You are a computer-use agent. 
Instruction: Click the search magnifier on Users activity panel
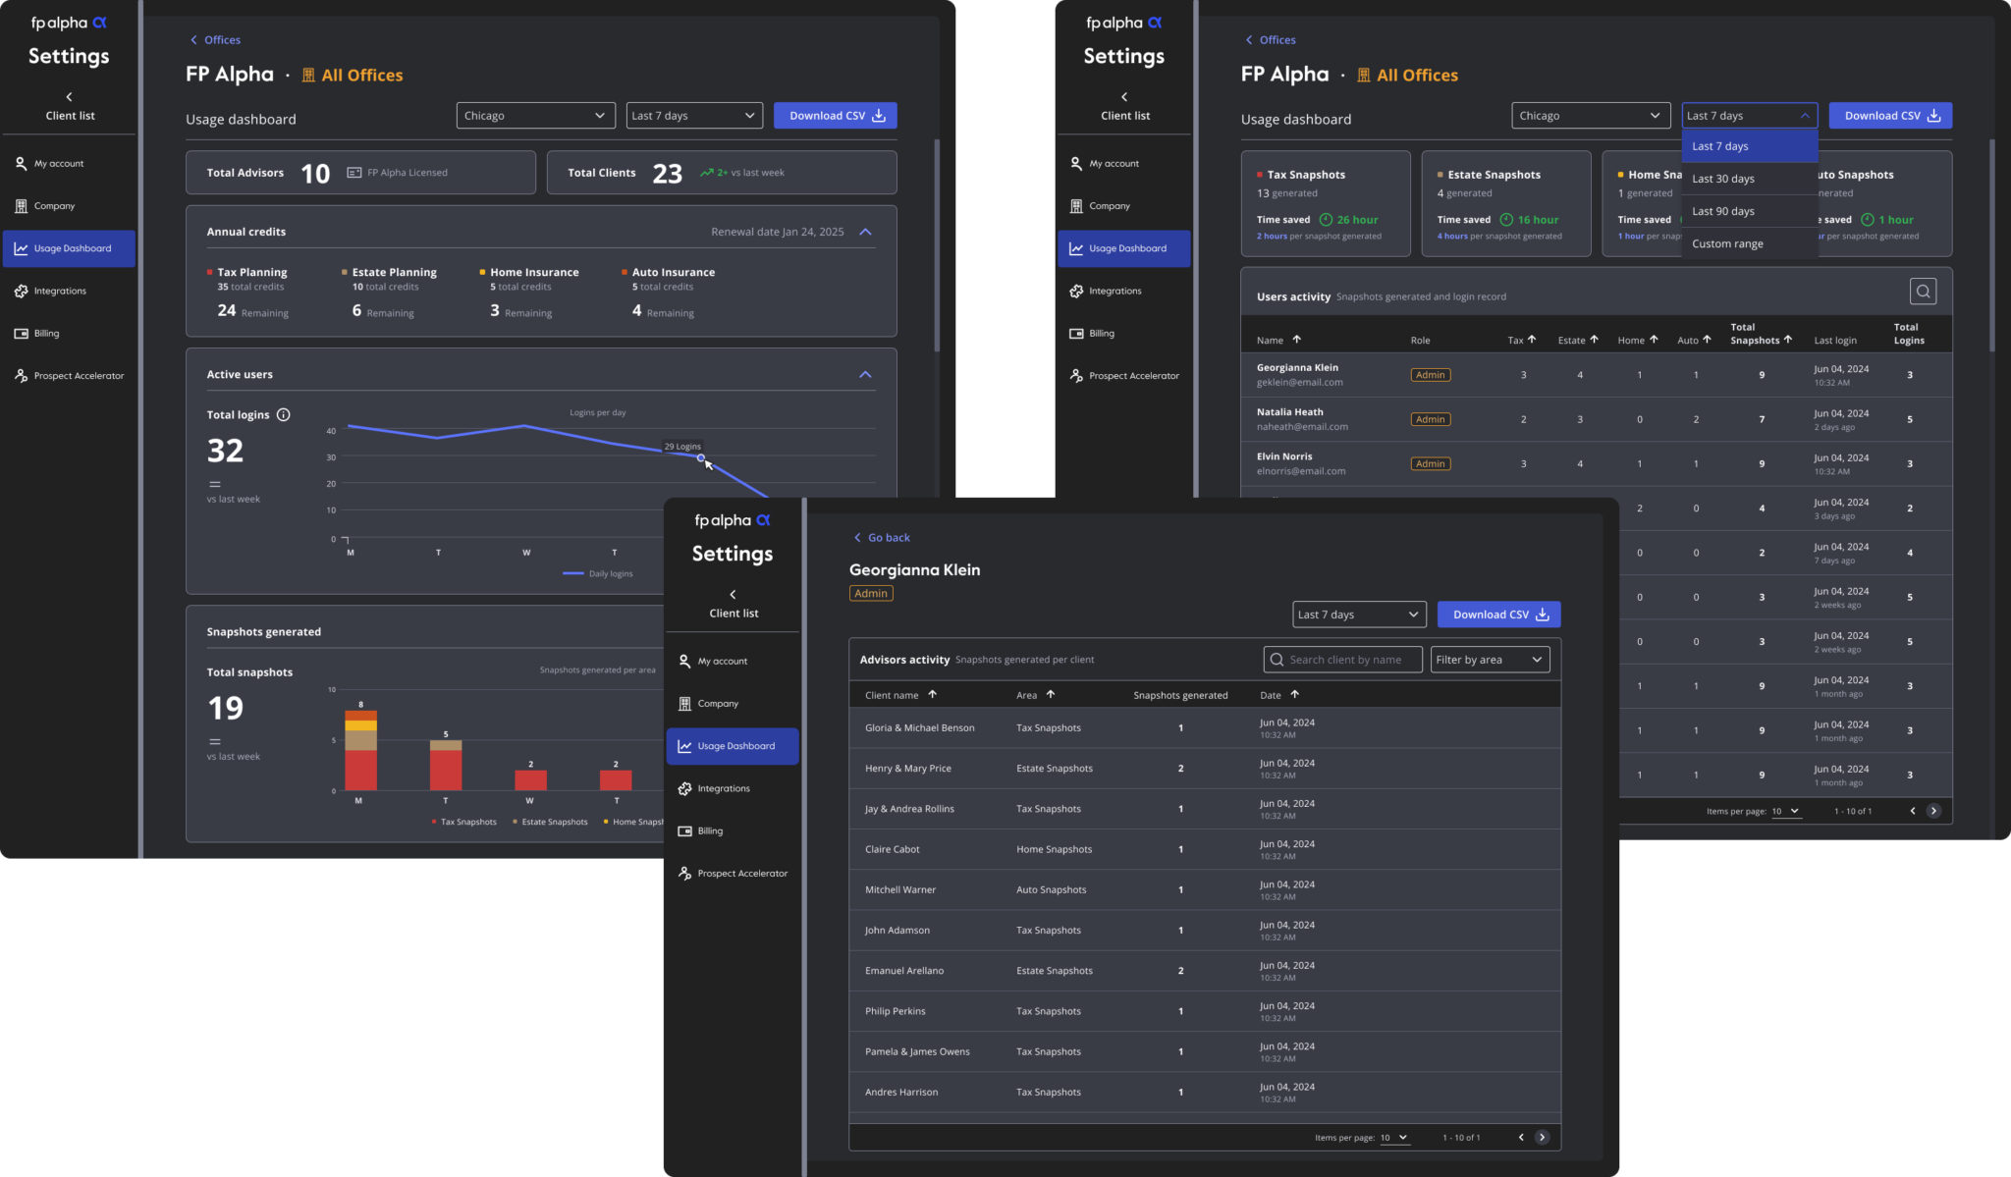point(1924,291)
